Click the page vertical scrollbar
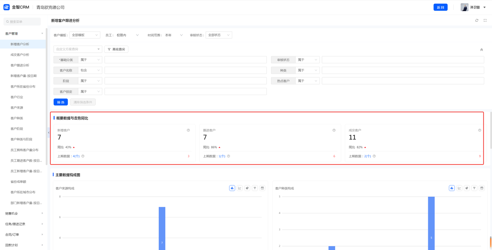 (x=491, y=130)
